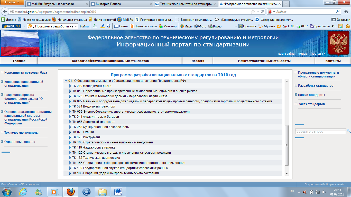The width and height of the screenshot is (351, 197).
Task: Open Видео in the Mail.ru toolbar
Action: (x=215, y=26)
